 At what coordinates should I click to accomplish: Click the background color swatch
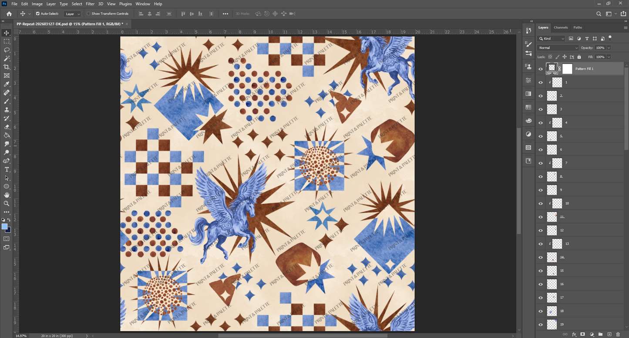[x=8, y=230]
